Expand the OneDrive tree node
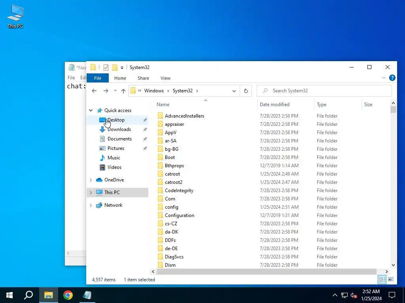405x303 pixels. pyautogui.click(x=91, y=180)
